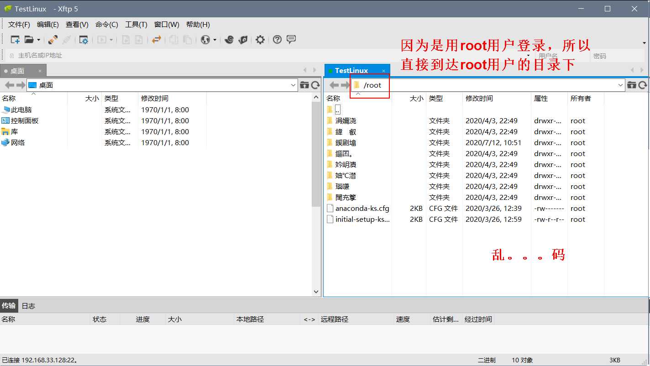Image resolution: width=650 pixels, height=366 pixels.
Task: Go back in remote pane navigation
Action: point(334,85)
